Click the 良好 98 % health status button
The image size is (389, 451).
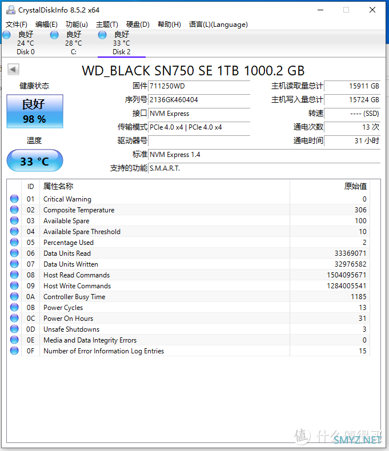[x=35, y=111]
